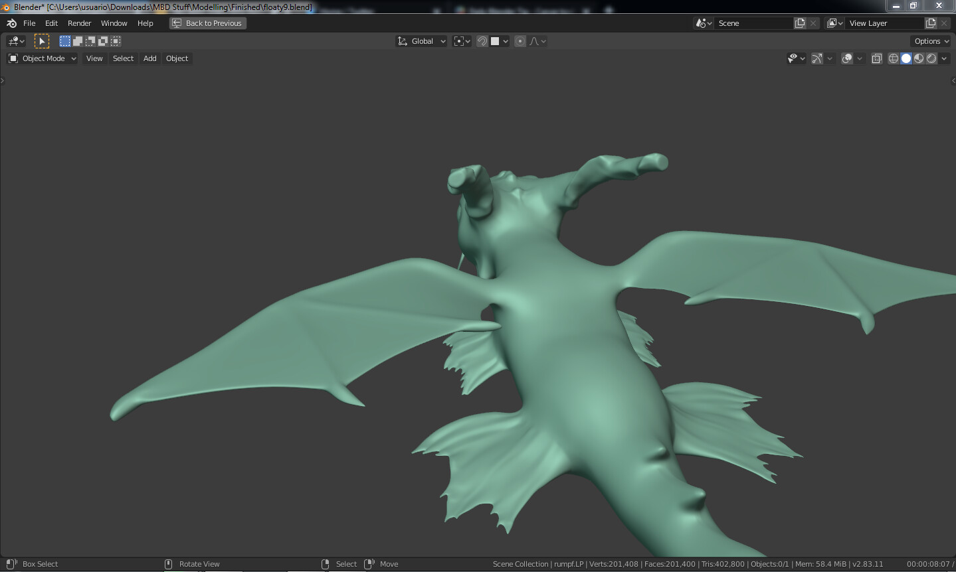Click Back to Previous button

pos(208,23)
